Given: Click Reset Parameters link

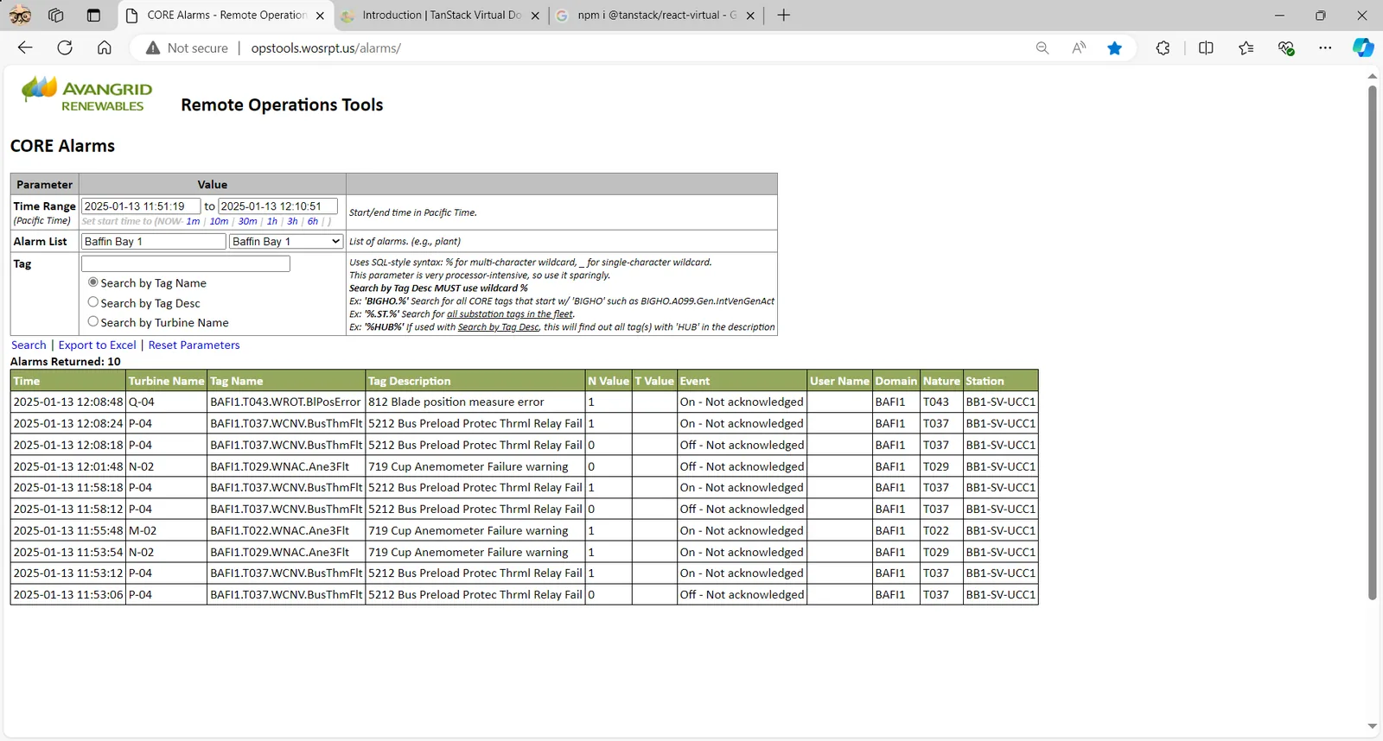Looking at the screenshot, I should pos(194,345).
